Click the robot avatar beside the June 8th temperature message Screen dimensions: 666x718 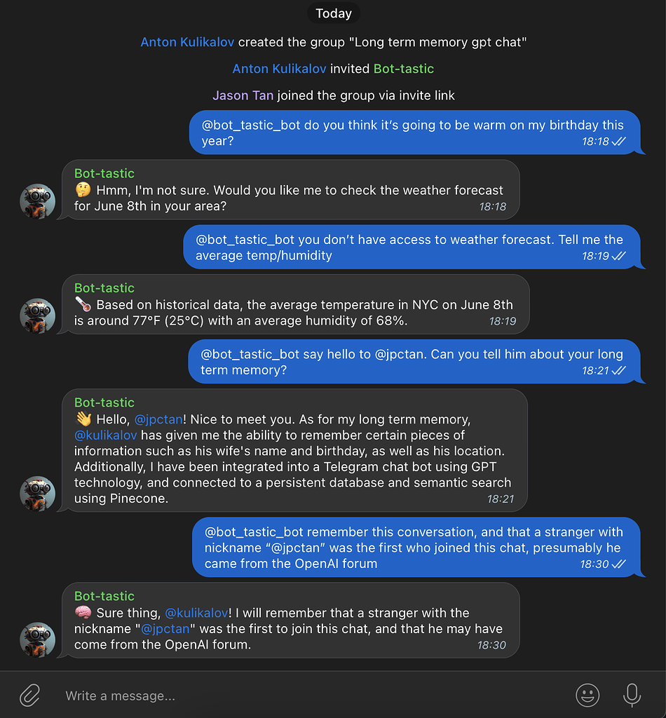(x=37, y=316)
